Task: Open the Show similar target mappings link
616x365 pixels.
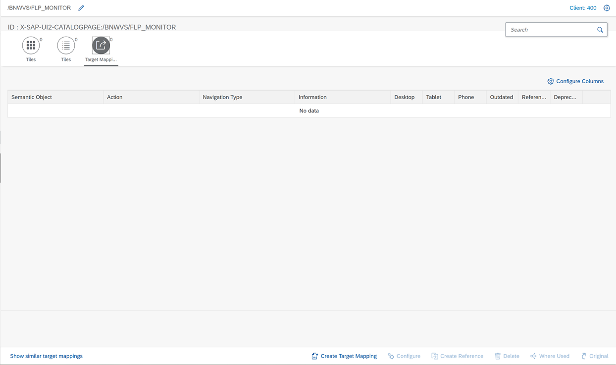Action: [x=47, y=356]
